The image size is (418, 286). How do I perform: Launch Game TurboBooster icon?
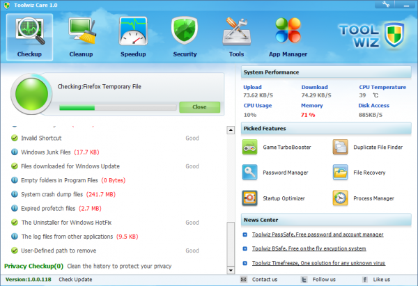(249, 147)
